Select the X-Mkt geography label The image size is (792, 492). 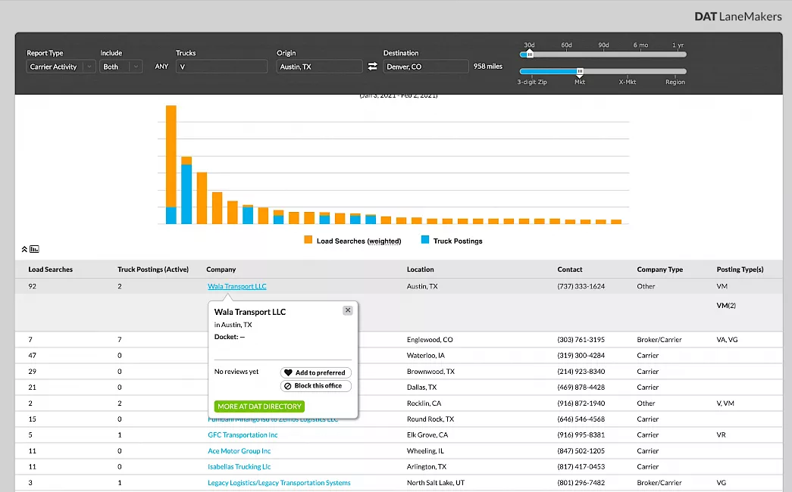(x=628, y=82)
